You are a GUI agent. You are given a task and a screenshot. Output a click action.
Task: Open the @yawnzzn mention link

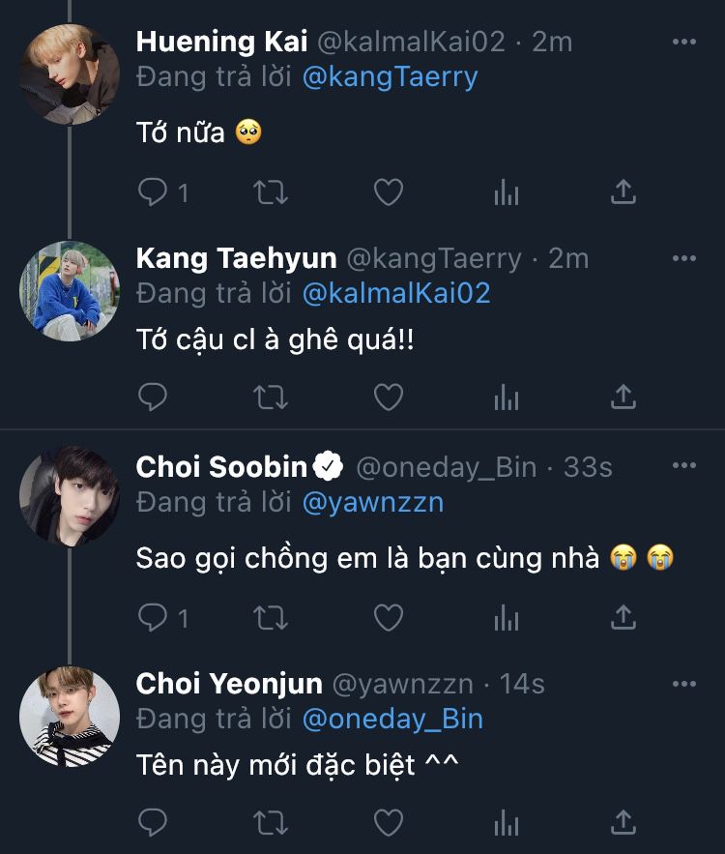[373, 503]
